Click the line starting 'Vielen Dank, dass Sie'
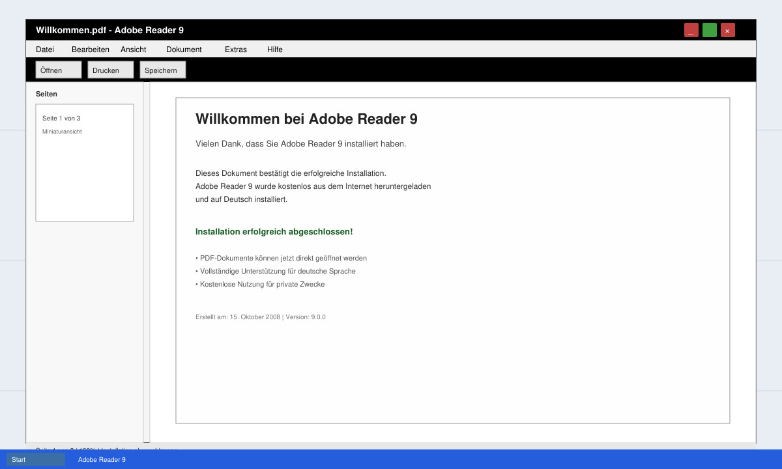782x469 pixels. [300, 143]
